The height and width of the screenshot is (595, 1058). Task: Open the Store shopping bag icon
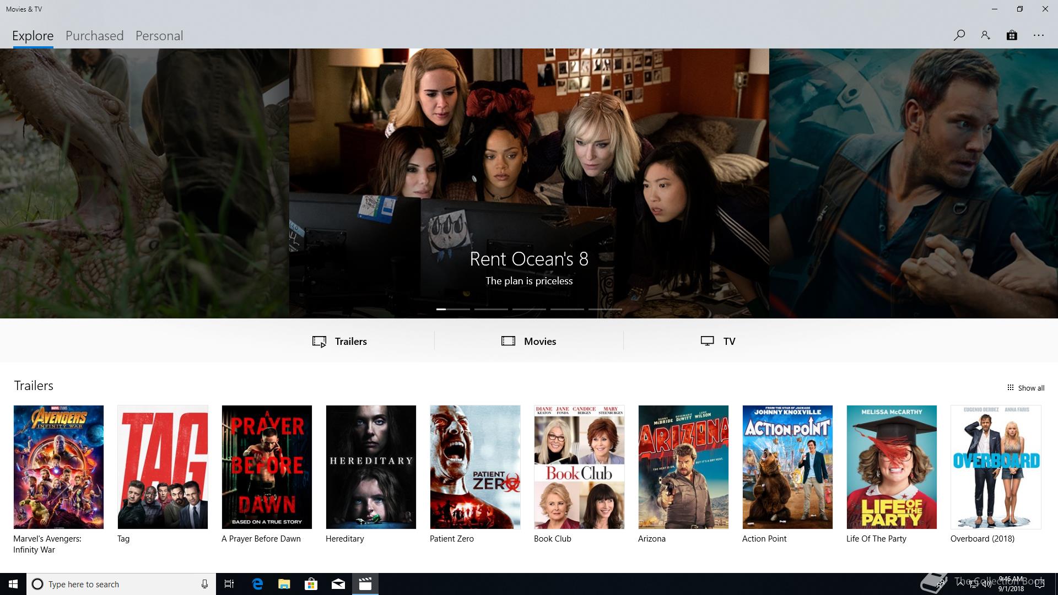pos(1012,35)
